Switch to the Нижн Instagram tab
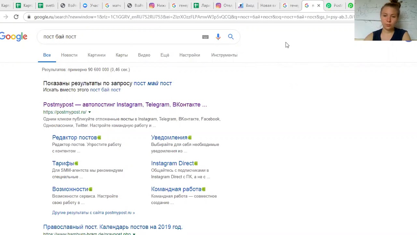 click(157, 6)
